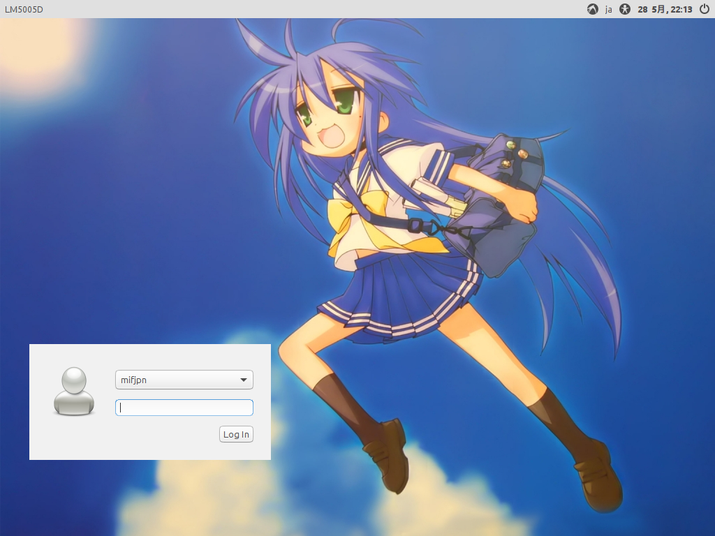Click the grey user avatar icon
The height and width of the screenshot is (536, 715).
74,392
